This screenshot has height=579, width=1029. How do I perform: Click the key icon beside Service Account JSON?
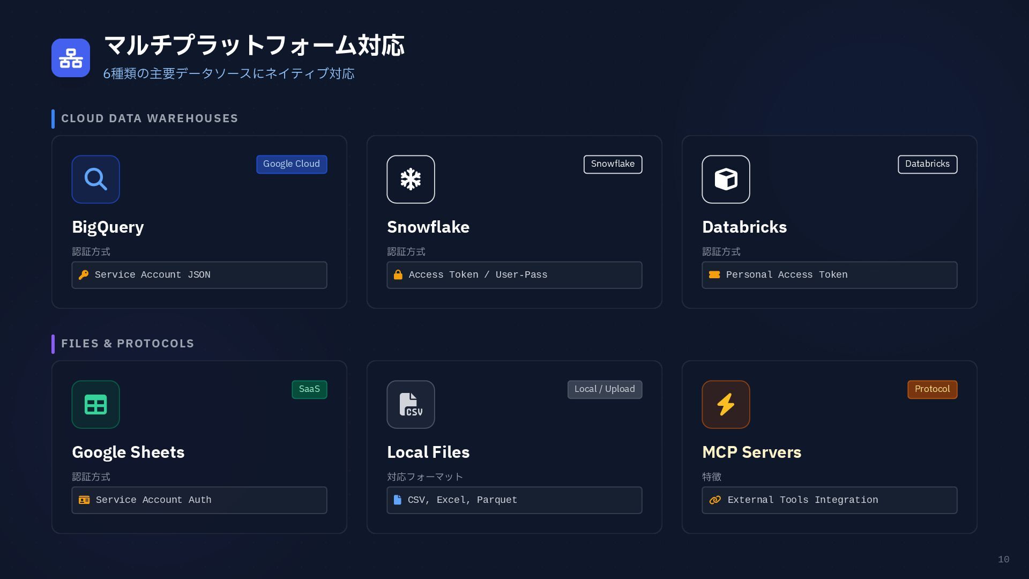tap(84, 275)
